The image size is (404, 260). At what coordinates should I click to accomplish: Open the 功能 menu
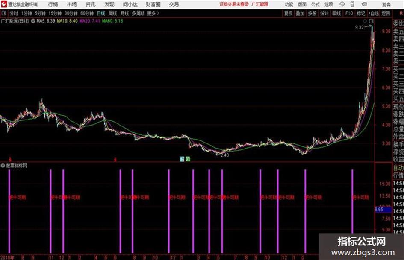(289, 4)
